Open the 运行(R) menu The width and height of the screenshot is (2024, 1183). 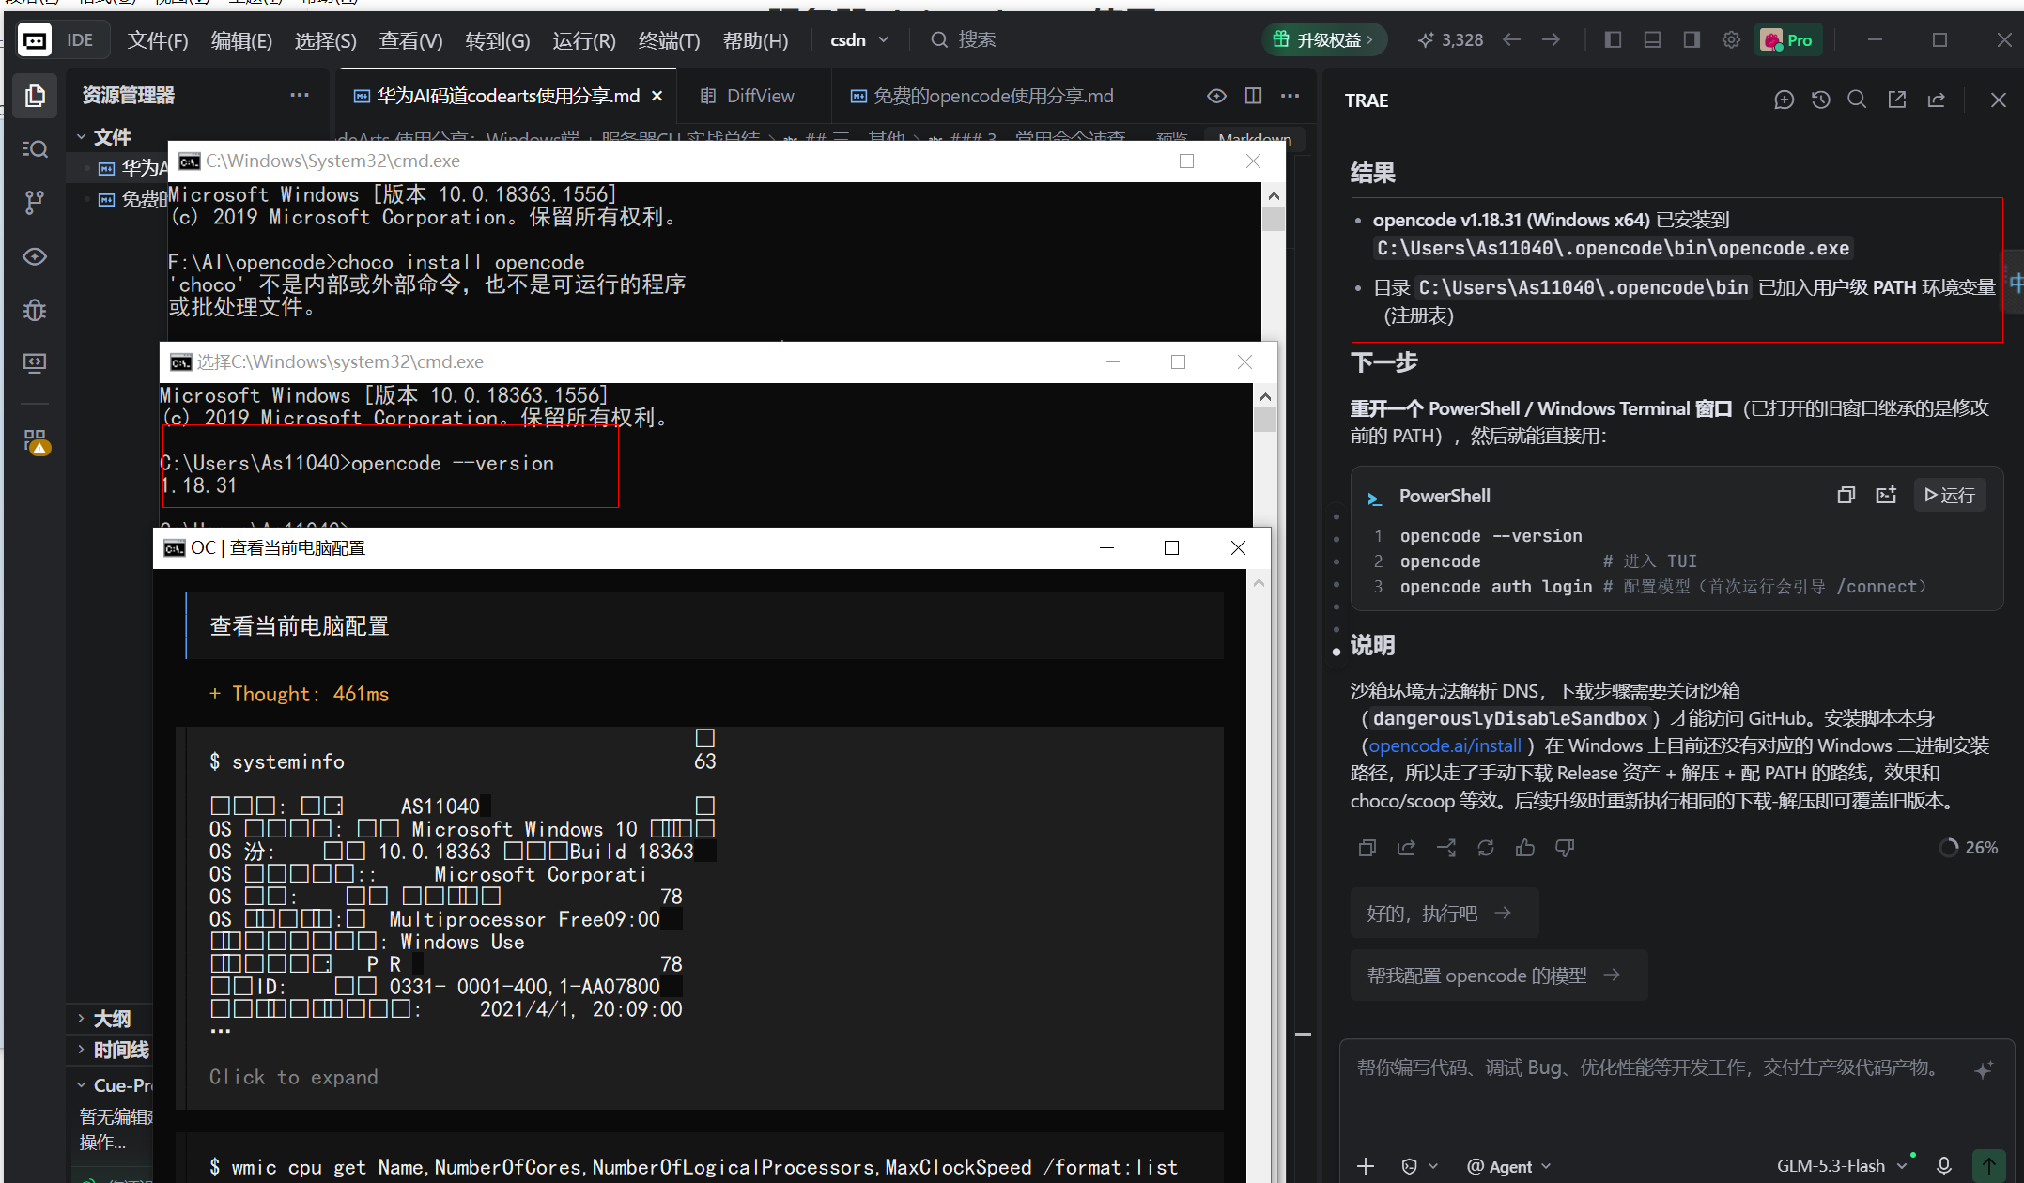tap(583, 40)
